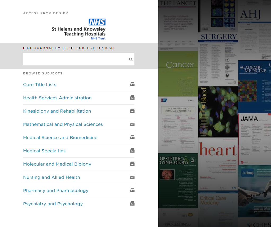The height and width of the screenshot is (227, 271).
Task: Select Mathematical and Physical Sciences subject
Action: [63, 124]
